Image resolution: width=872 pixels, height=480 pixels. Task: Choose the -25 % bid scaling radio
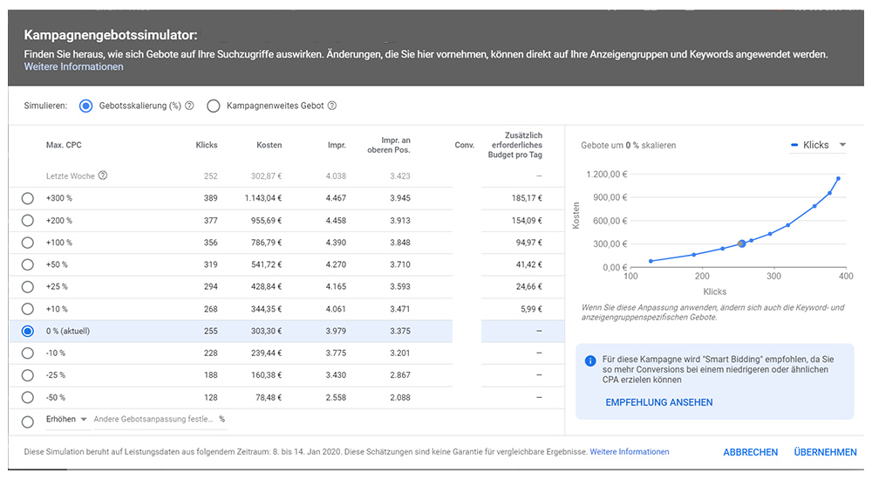click(27, 375)
